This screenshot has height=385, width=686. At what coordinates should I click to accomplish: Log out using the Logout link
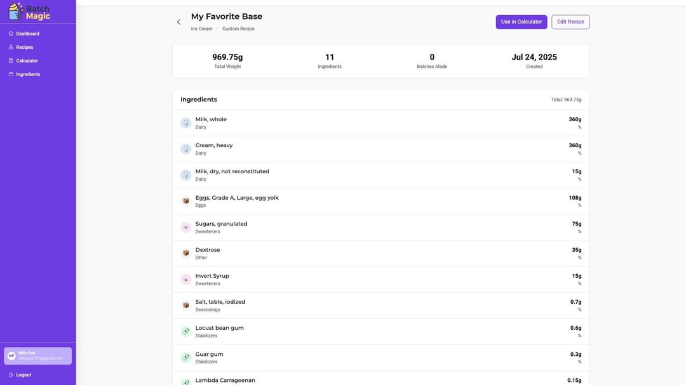click(23, 375)
